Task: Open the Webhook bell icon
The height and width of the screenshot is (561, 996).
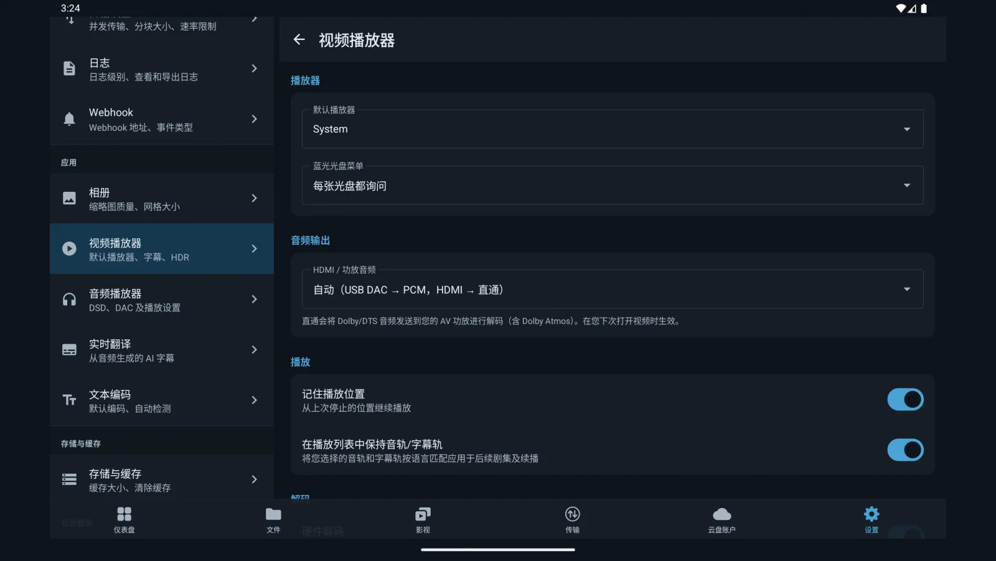Action: pyautogui.click(x=69, y=119)
